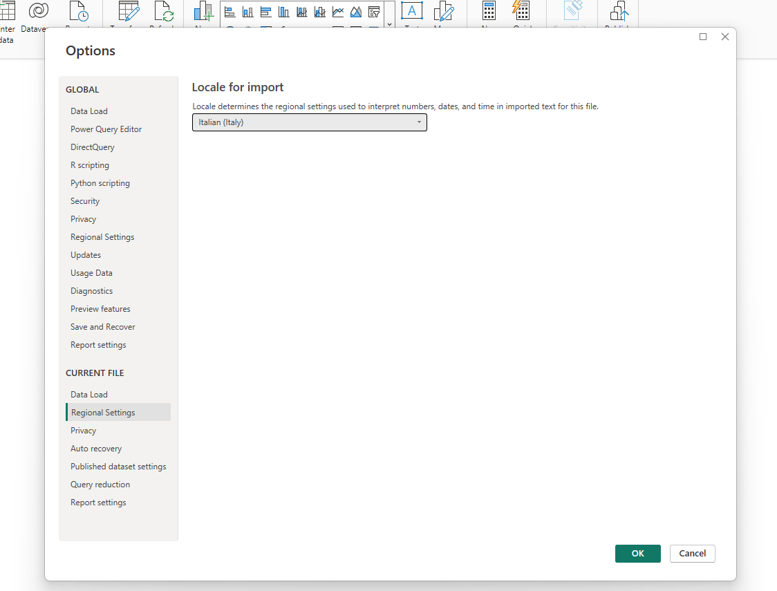Click the New measure calculator icon
The image size is (777, 591).
click(489, 11)
